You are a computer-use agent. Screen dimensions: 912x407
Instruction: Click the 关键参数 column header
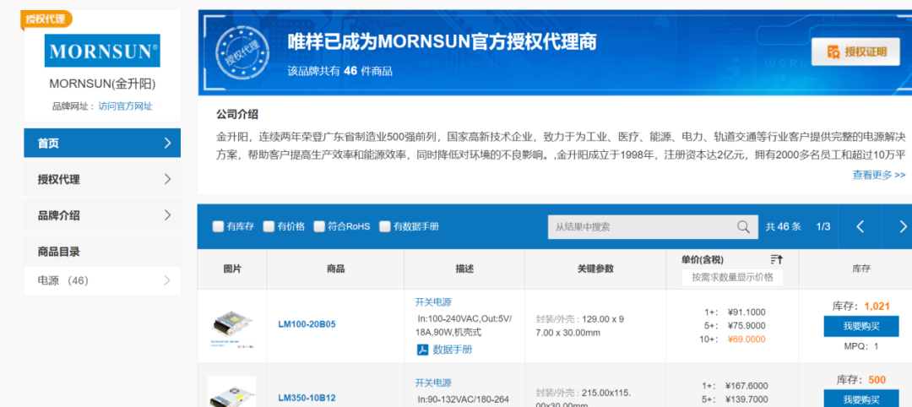click(595, 269)
